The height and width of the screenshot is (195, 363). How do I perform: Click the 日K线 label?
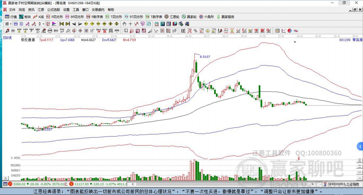7,38
